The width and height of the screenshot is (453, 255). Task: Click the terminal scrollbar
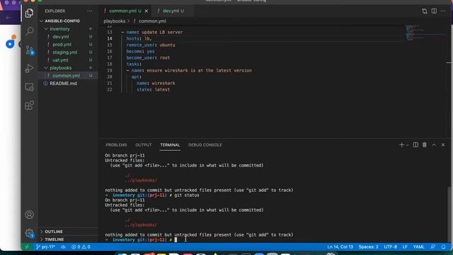[449, 215]
